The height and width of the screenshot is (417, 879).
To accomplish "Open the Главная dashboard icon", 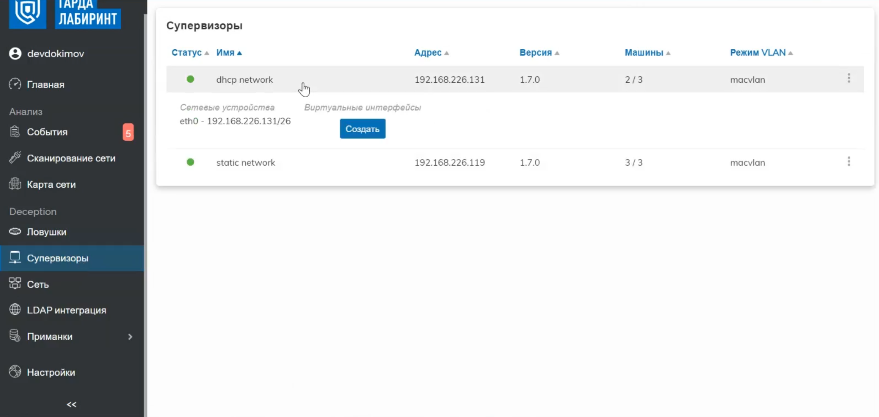I will point(15,84).
